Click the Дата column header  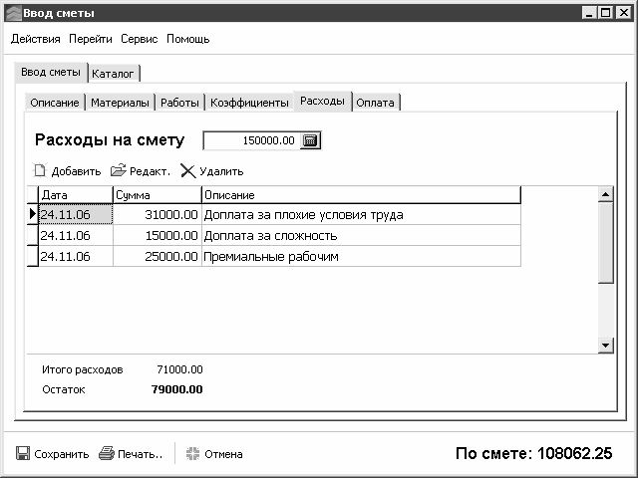(x=76, y=195)
